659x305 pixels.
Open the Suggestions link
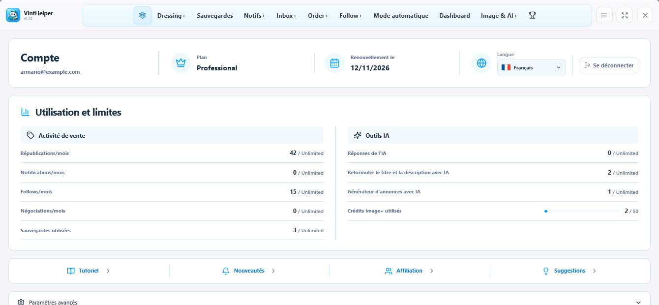point(570,271)
